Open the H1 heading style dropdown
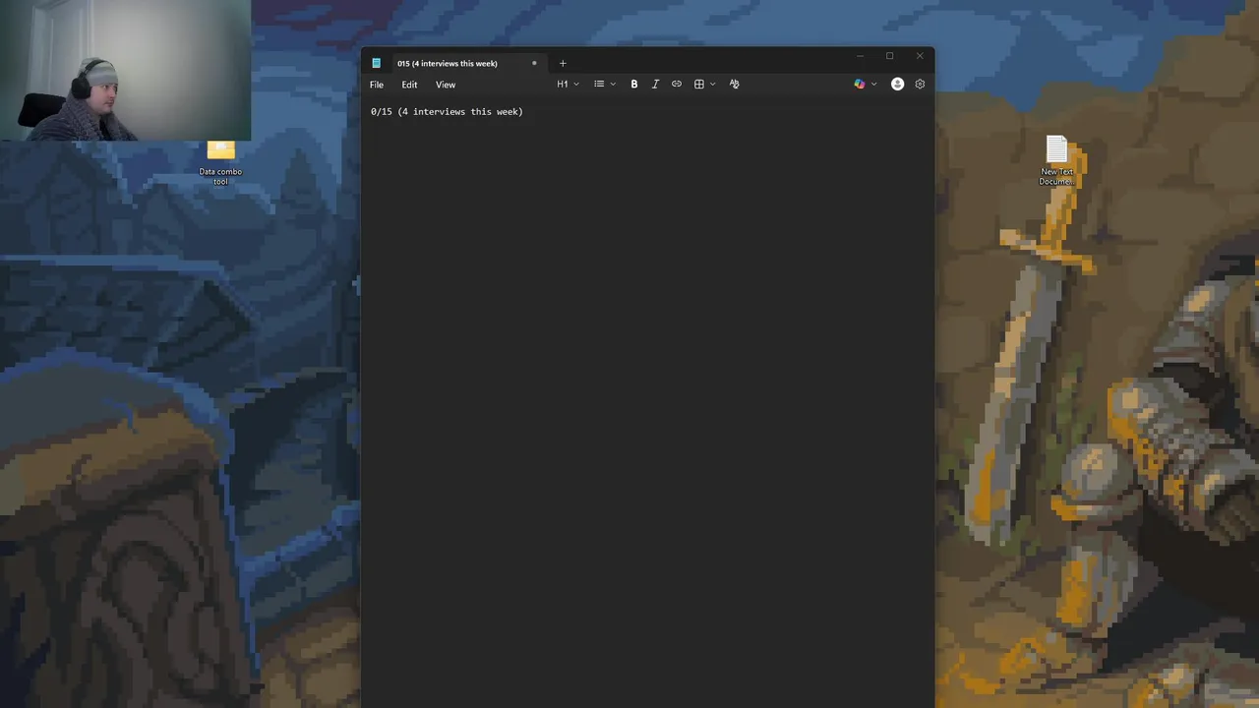Image resolution: width=1259 pixels, height=708 pixels. (568, 85)
